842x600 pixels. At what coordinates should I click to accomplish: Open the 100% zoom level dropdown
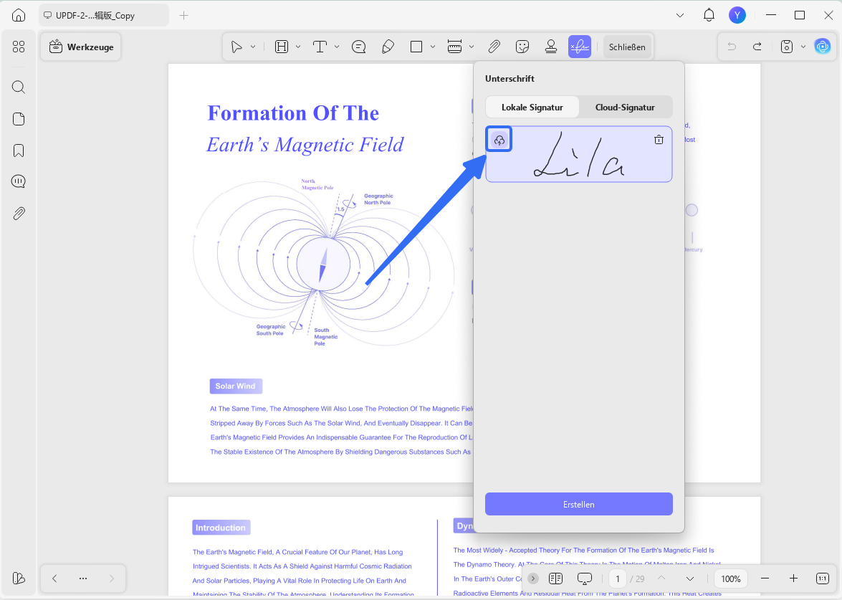(x=731, y=578)
